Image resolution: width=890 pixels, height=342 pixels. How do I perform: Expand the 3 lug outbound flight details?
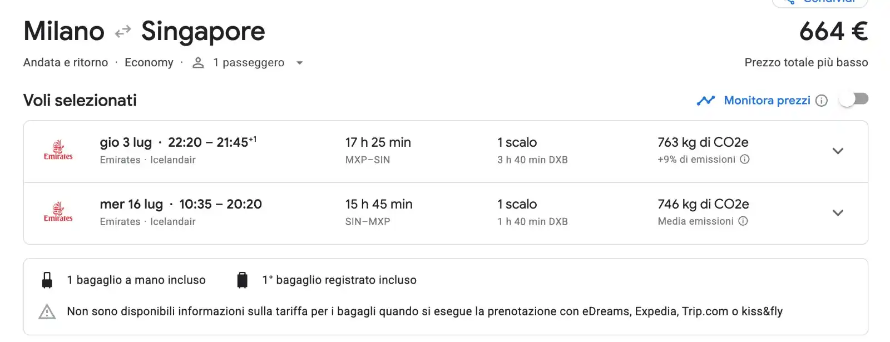pyautogui.click(x=838, y=151)
